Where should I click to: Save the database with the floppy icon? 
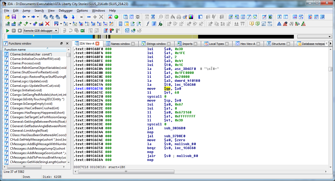pyautogui.click(x=14, y=17)
